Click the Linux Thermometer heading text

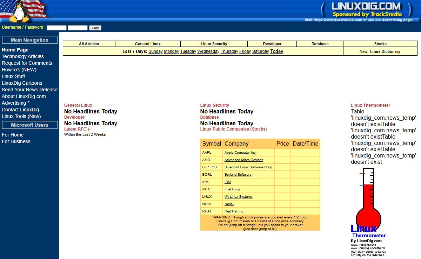click(x=370, y=105)
